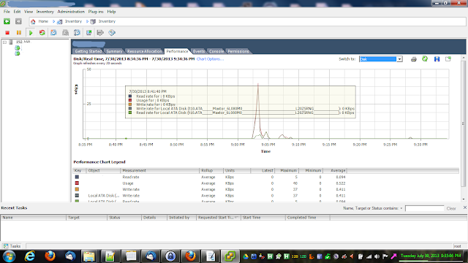This screenshot has width=468, height=263.
Task: Open the Plug-ins menu
Action: (x=96, y=12)
